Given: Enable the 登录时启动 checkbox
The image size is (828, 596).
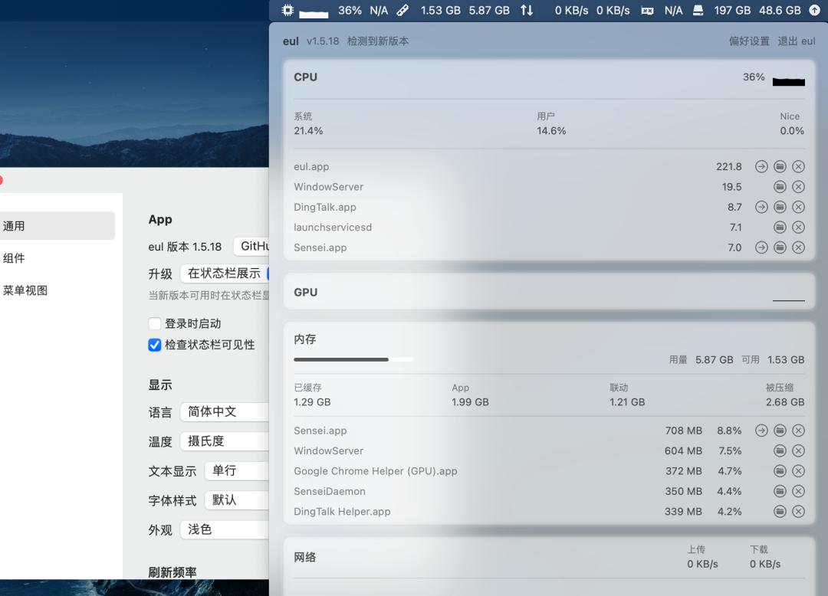Looking at the screenshot, I should click(x=154, y=323).
